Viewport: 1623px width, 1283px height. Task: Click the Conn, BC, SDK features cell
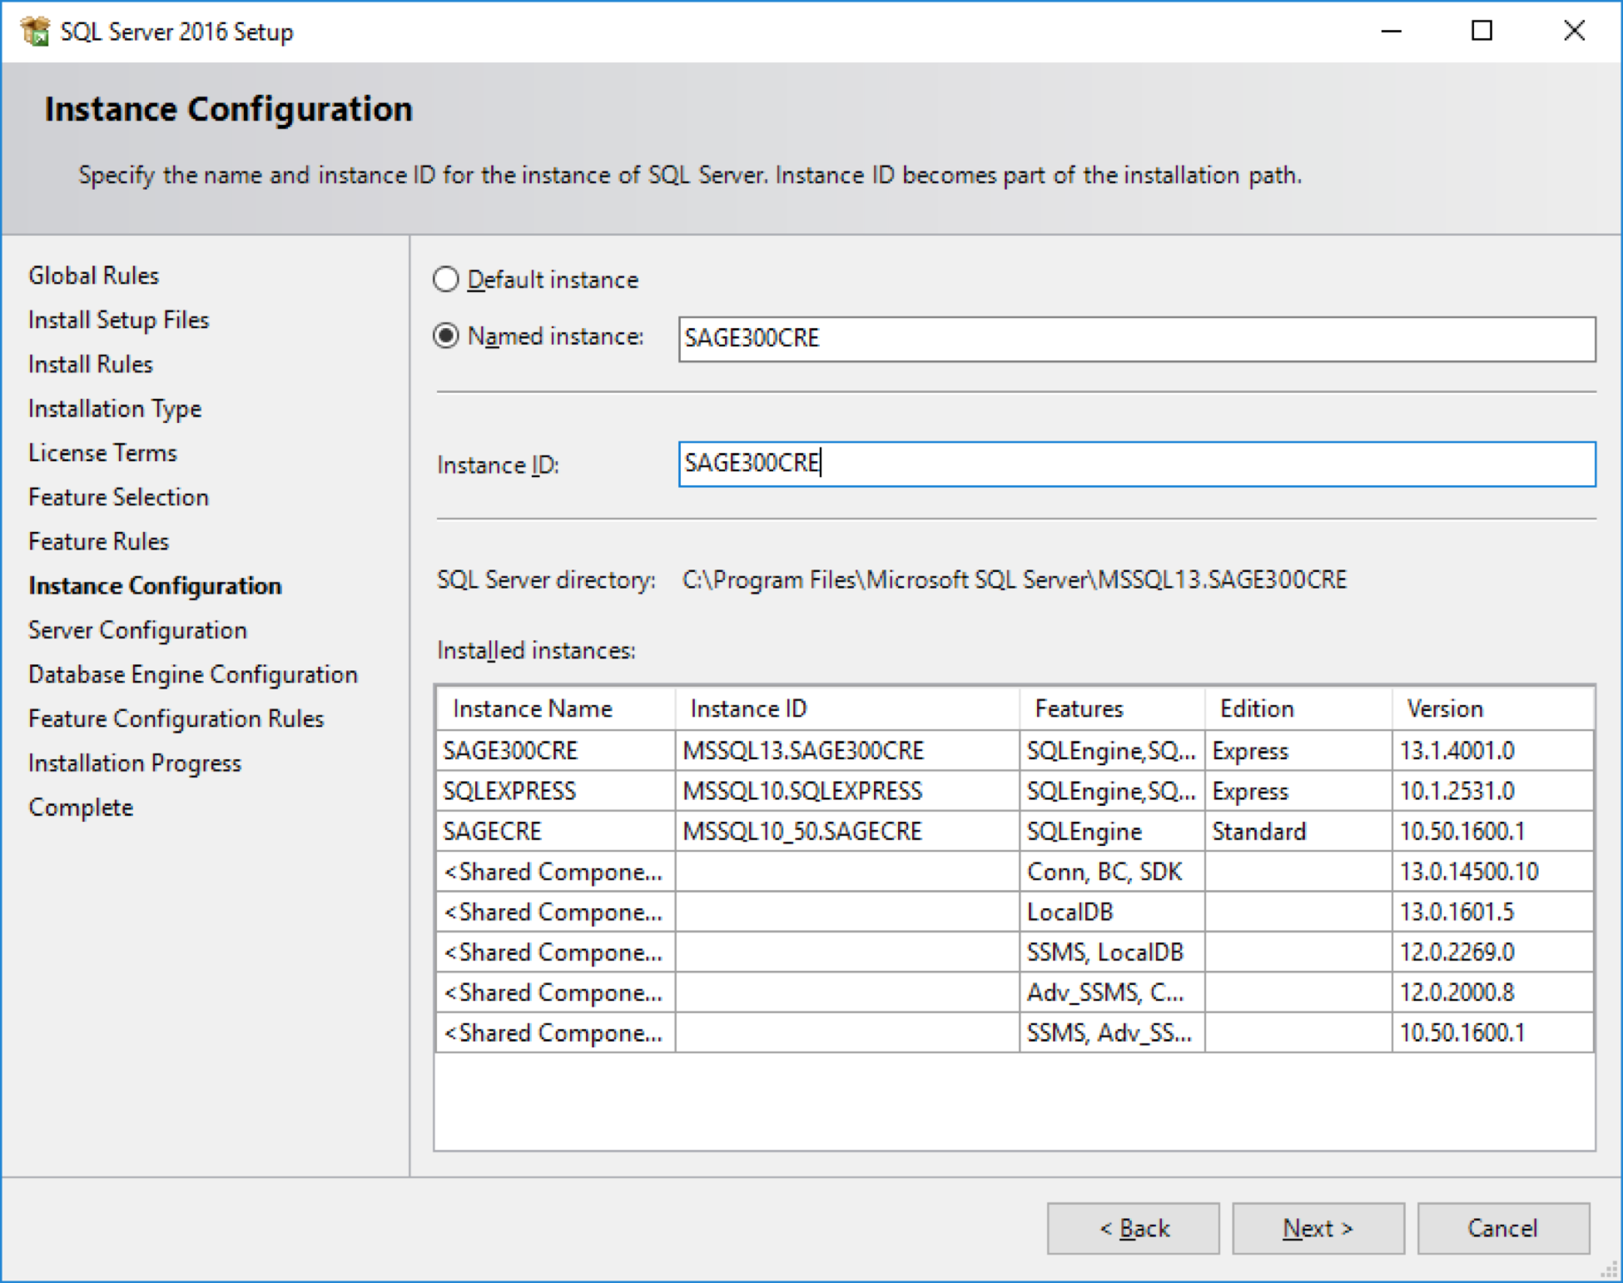[x=1112, y=872]
